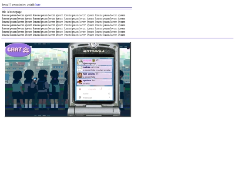
Task: Click the "a smart fella or a fart smella" message
Action: 97,70
